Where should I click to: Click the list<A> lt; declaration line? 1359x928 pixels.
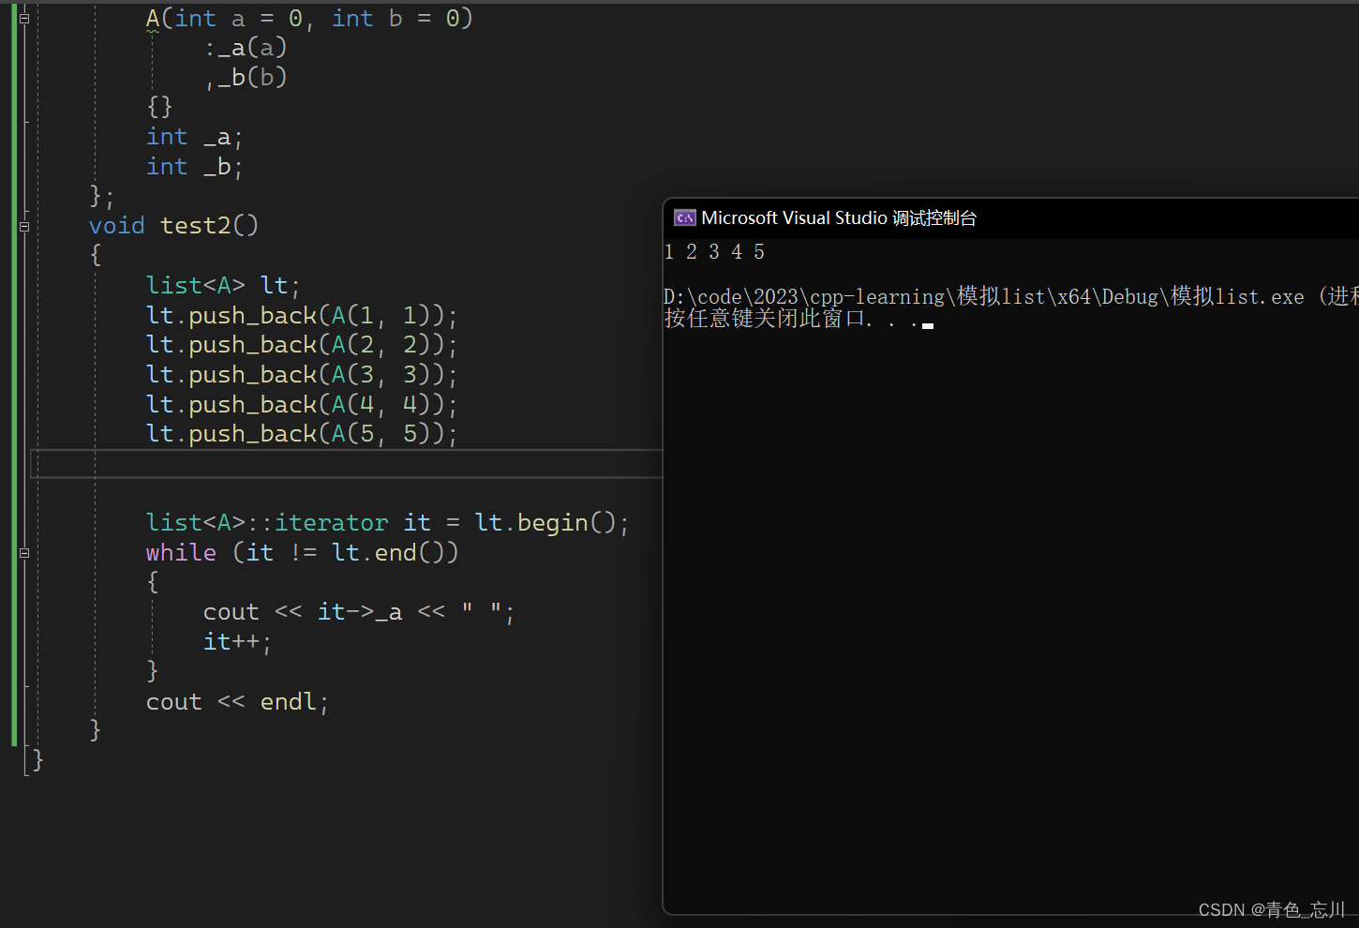[x=223, y=285]
